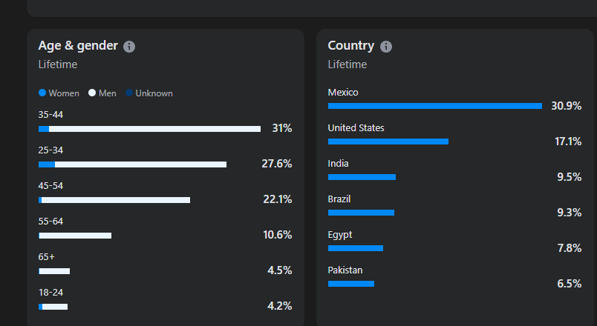Click the Men legend dot
This screenshot has height=326, width=597.
[x=92, y=93]
